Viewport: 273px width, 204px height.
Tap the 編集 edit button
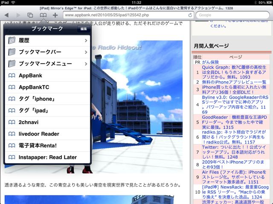pyautogui.click(x=84, y=29)
